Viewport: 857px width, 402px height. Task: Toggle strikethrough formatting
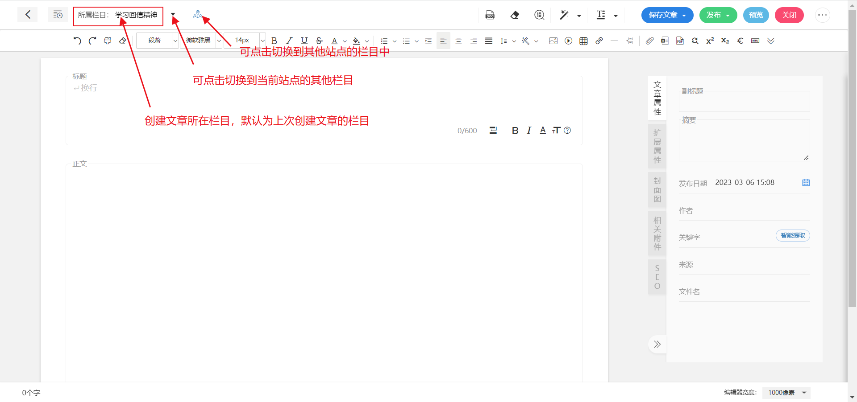coord(319,41)
